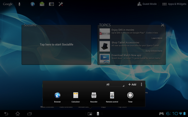Open the TOPICS widget settings wrench
This screenshot has width=188, height=117.
coord(163,25)
